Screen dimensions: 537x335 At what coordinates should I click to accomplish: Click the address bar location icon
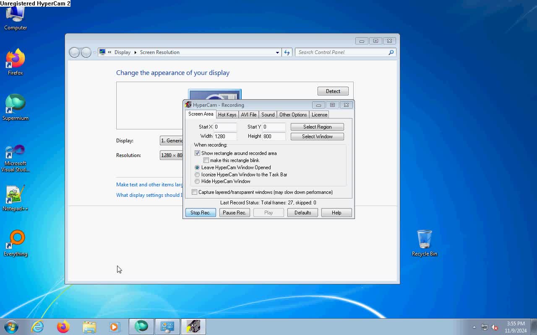coord(102,52)
